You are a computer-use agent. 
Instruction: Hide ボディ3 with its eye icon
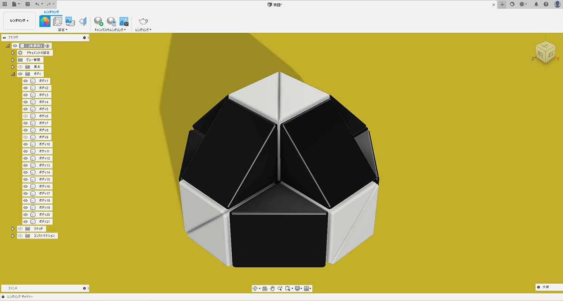[x=26, y=95]
